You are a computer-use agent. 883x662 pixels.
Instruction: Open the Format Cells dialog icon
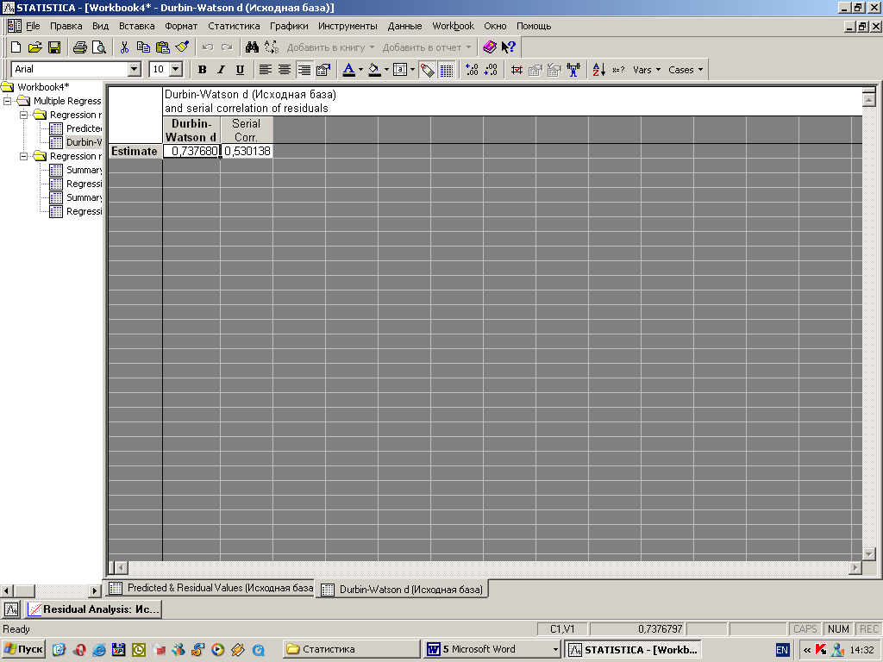tap(323, 70)
